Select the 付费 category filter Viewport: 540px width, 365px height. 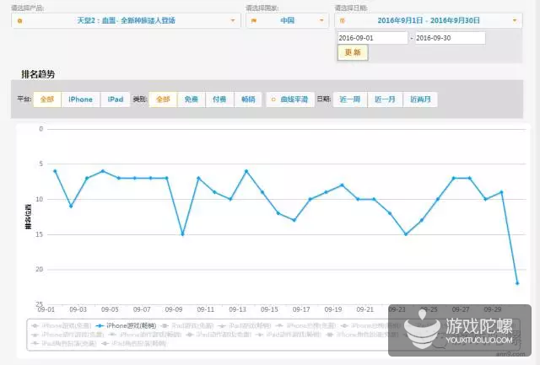(x=219, y=99)
